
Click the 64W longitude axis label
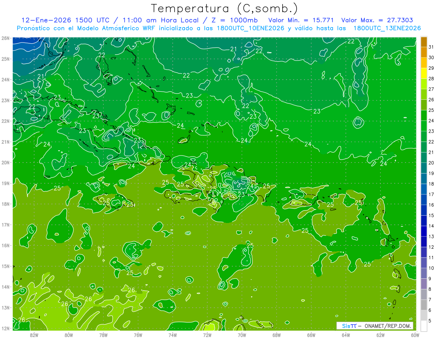pos(346,335)
